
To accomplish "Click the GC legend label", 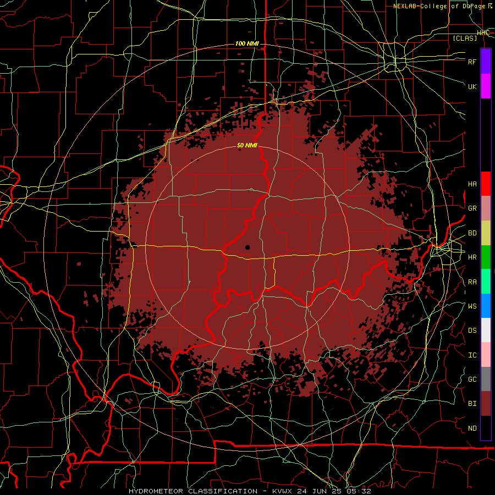I will (472, 380).
